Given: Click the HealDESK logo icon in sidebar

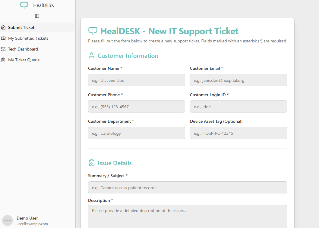Looking at the screenshot, I should pos(24,5).
